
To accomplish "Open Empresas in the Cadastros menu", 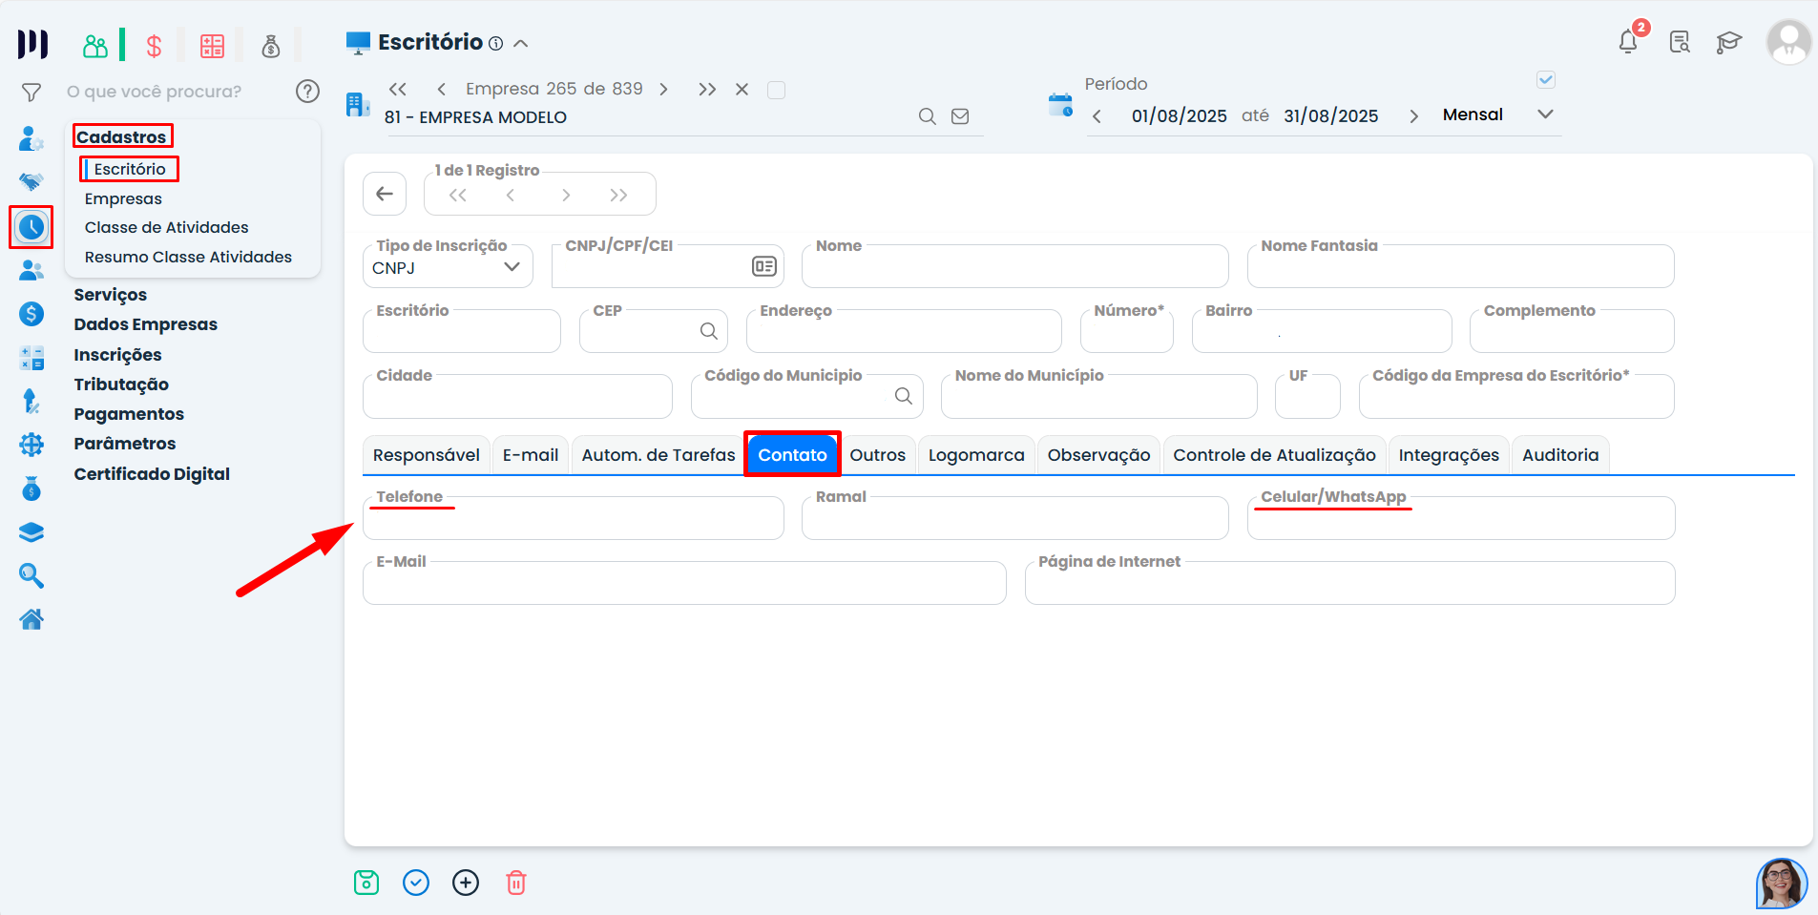I will (123, 198).
